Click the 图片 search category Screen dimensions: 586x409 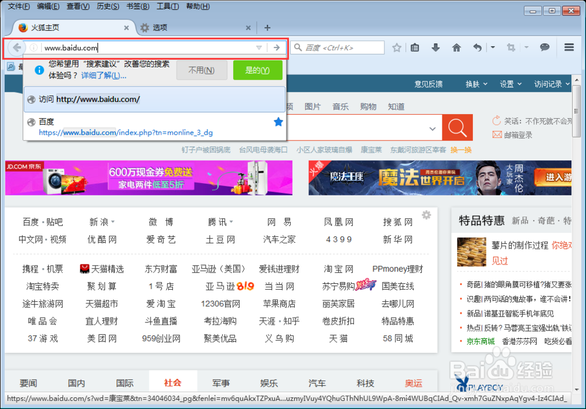(312, 106)
